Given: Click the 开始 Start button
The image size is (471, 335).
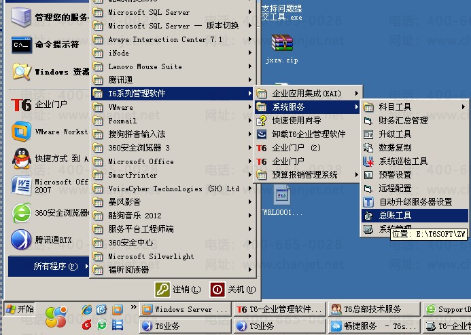Looking at the screenshot, I should point(20,309).
